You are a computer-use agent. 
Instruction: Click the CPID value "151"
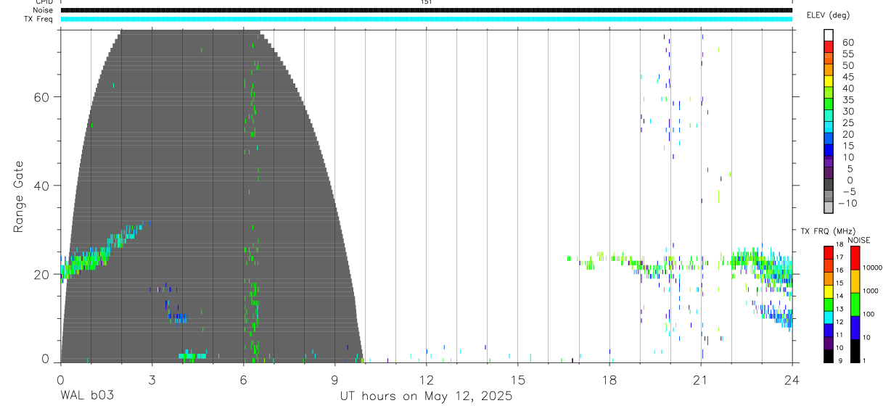point(426,2)
